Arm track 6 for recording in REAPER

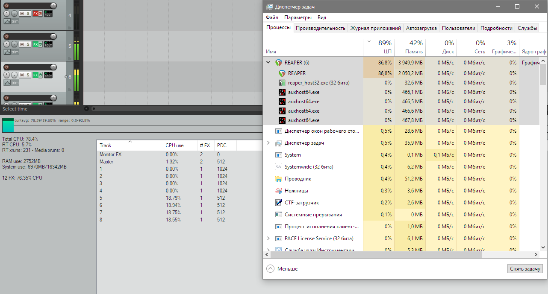pyautogui.click(x=6, y=67)
